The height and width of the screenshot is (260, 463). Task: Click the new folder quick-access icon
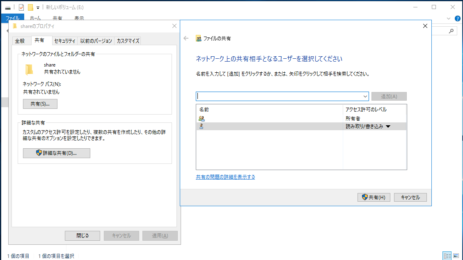30,7
